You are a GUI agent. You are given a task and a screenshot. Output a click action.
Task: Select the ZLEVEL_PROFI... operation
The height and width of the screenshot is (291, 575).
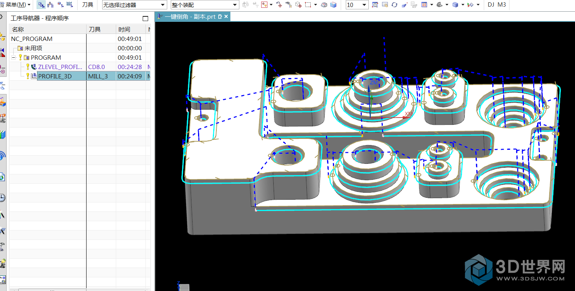[x=60, y=67]
